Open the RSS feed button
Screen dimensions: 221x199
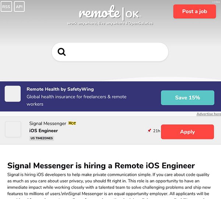pyautogui.click(x=6, y=7)
